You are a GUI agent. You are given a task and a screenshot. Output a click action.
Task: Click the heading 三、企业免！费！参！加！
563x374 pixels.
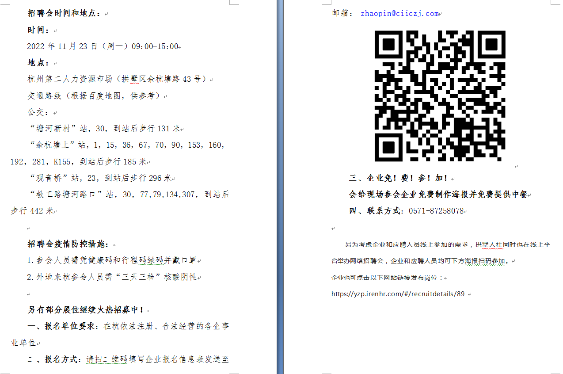(399, 178)
